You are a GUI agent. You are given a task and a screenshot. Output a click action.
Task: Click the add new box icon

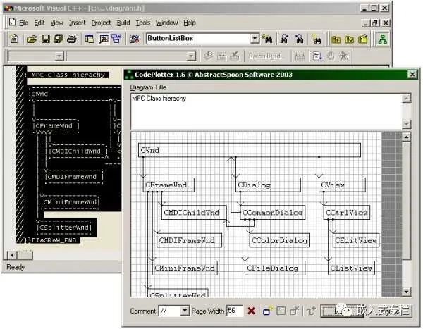click(x=268, y=311)
